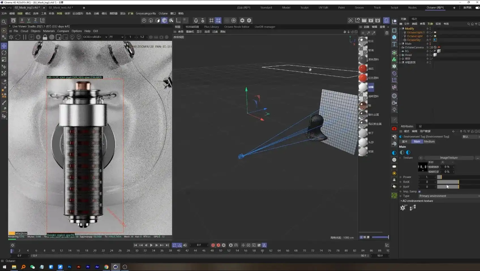
Task: Open Chrome from the Windows taskbar
Action: [x=106, y=267]
